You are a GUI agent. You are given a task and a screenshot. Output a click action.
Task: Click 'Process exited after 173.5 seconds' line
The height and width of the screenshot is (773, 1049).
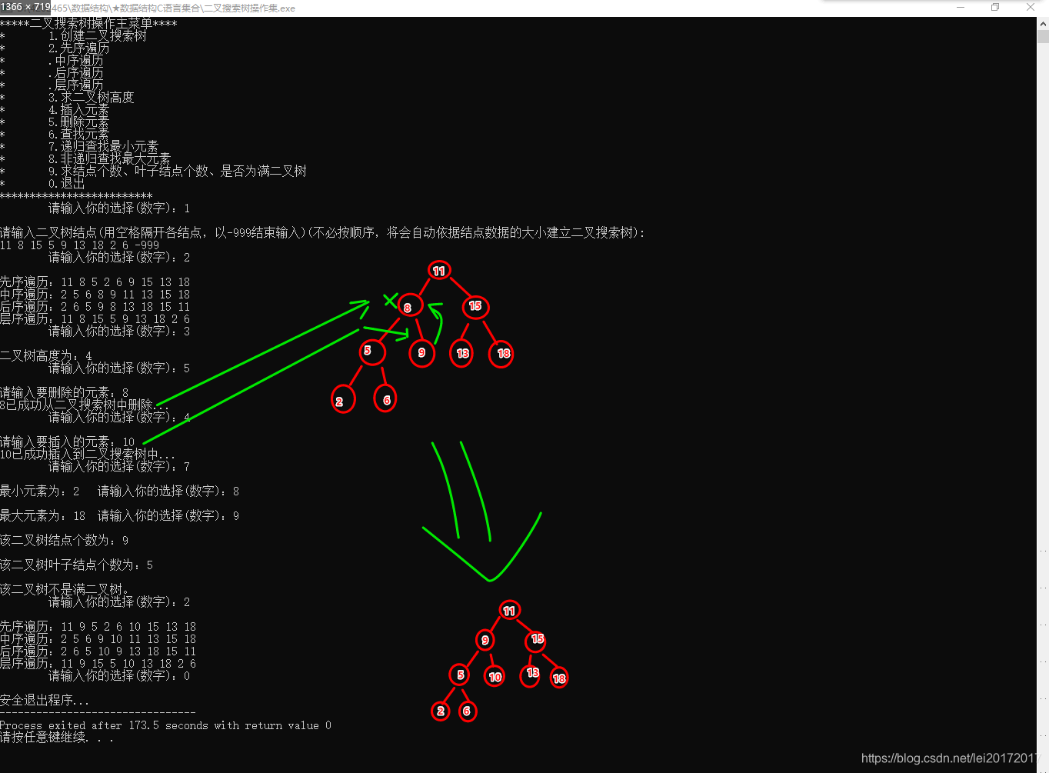(x=166, y=725)
